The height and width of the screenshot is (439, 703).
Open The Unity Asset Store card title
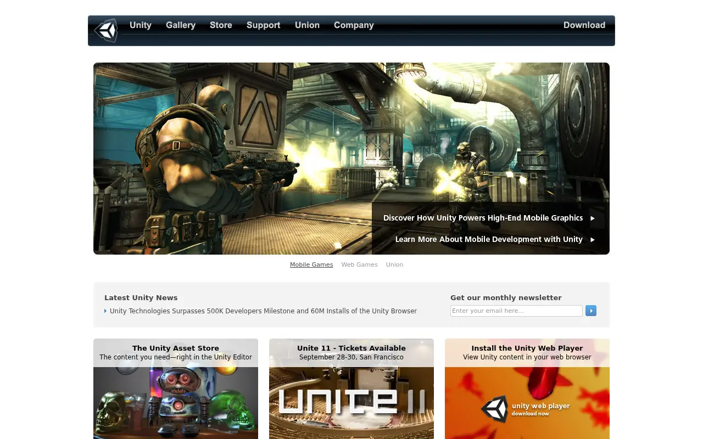click(x=176, y=348)
